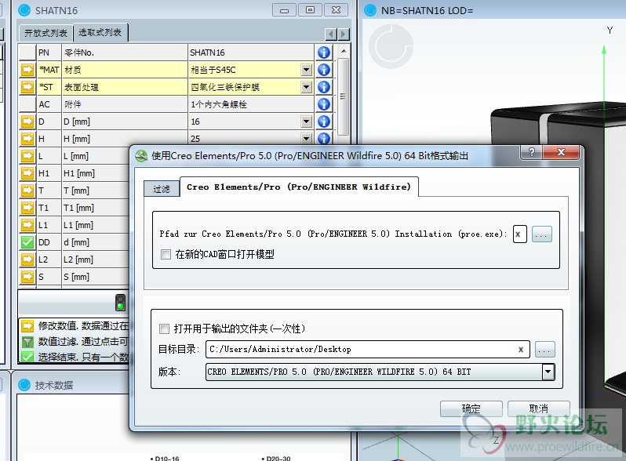
Task: Click the orange arrow icon in row L1
Action: click(27, 225)
